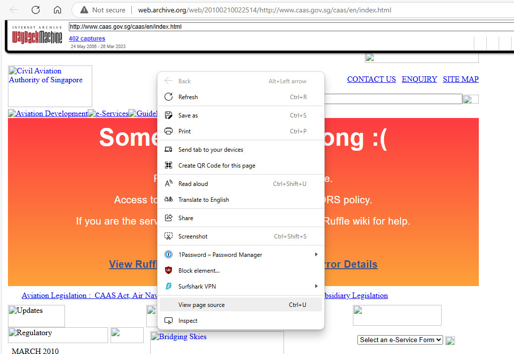The image size is (514, 354).
Task: Click the Screenshot scissors icon
Action: tap(169, 236)
